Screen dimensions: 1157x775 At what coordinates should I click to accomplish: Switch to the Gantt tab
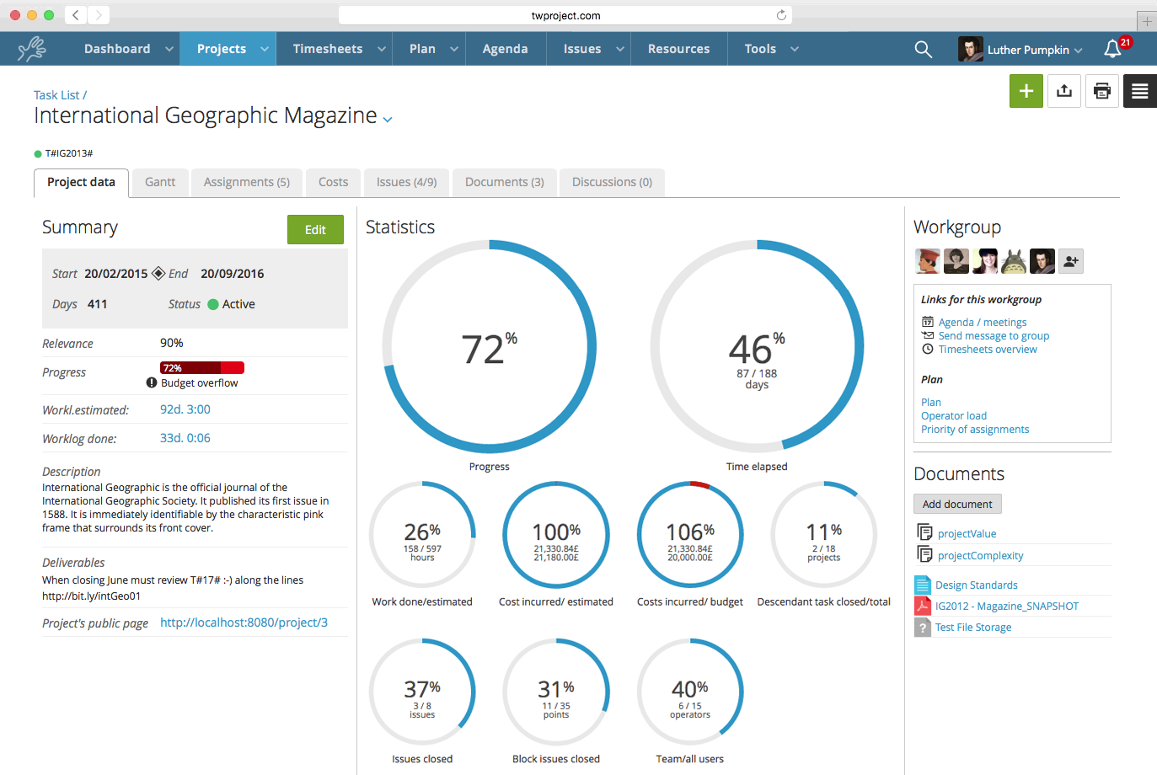click(x=160, y=182)
